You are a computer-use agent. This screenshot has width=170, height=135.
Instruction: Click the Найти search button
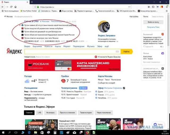[x=126, y=52]
